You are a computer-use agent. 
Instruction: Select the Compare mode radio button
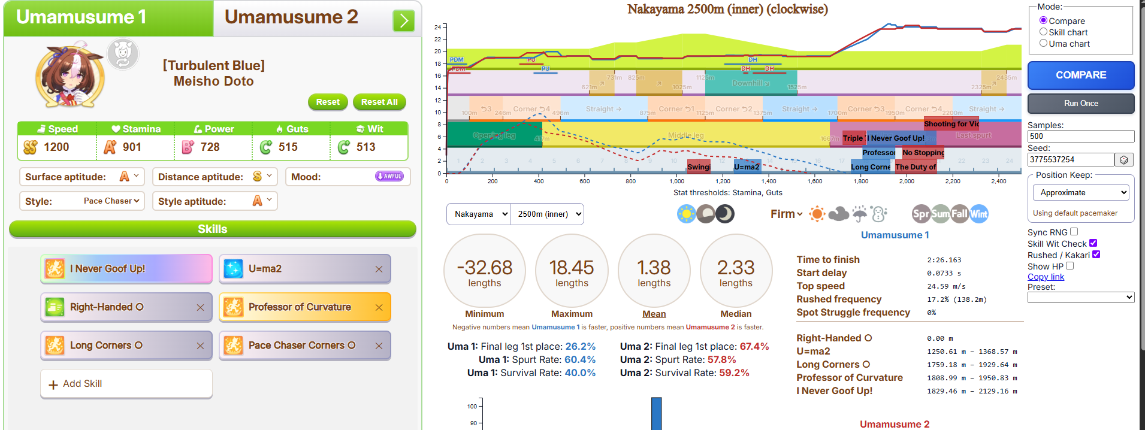point(1043,20)
